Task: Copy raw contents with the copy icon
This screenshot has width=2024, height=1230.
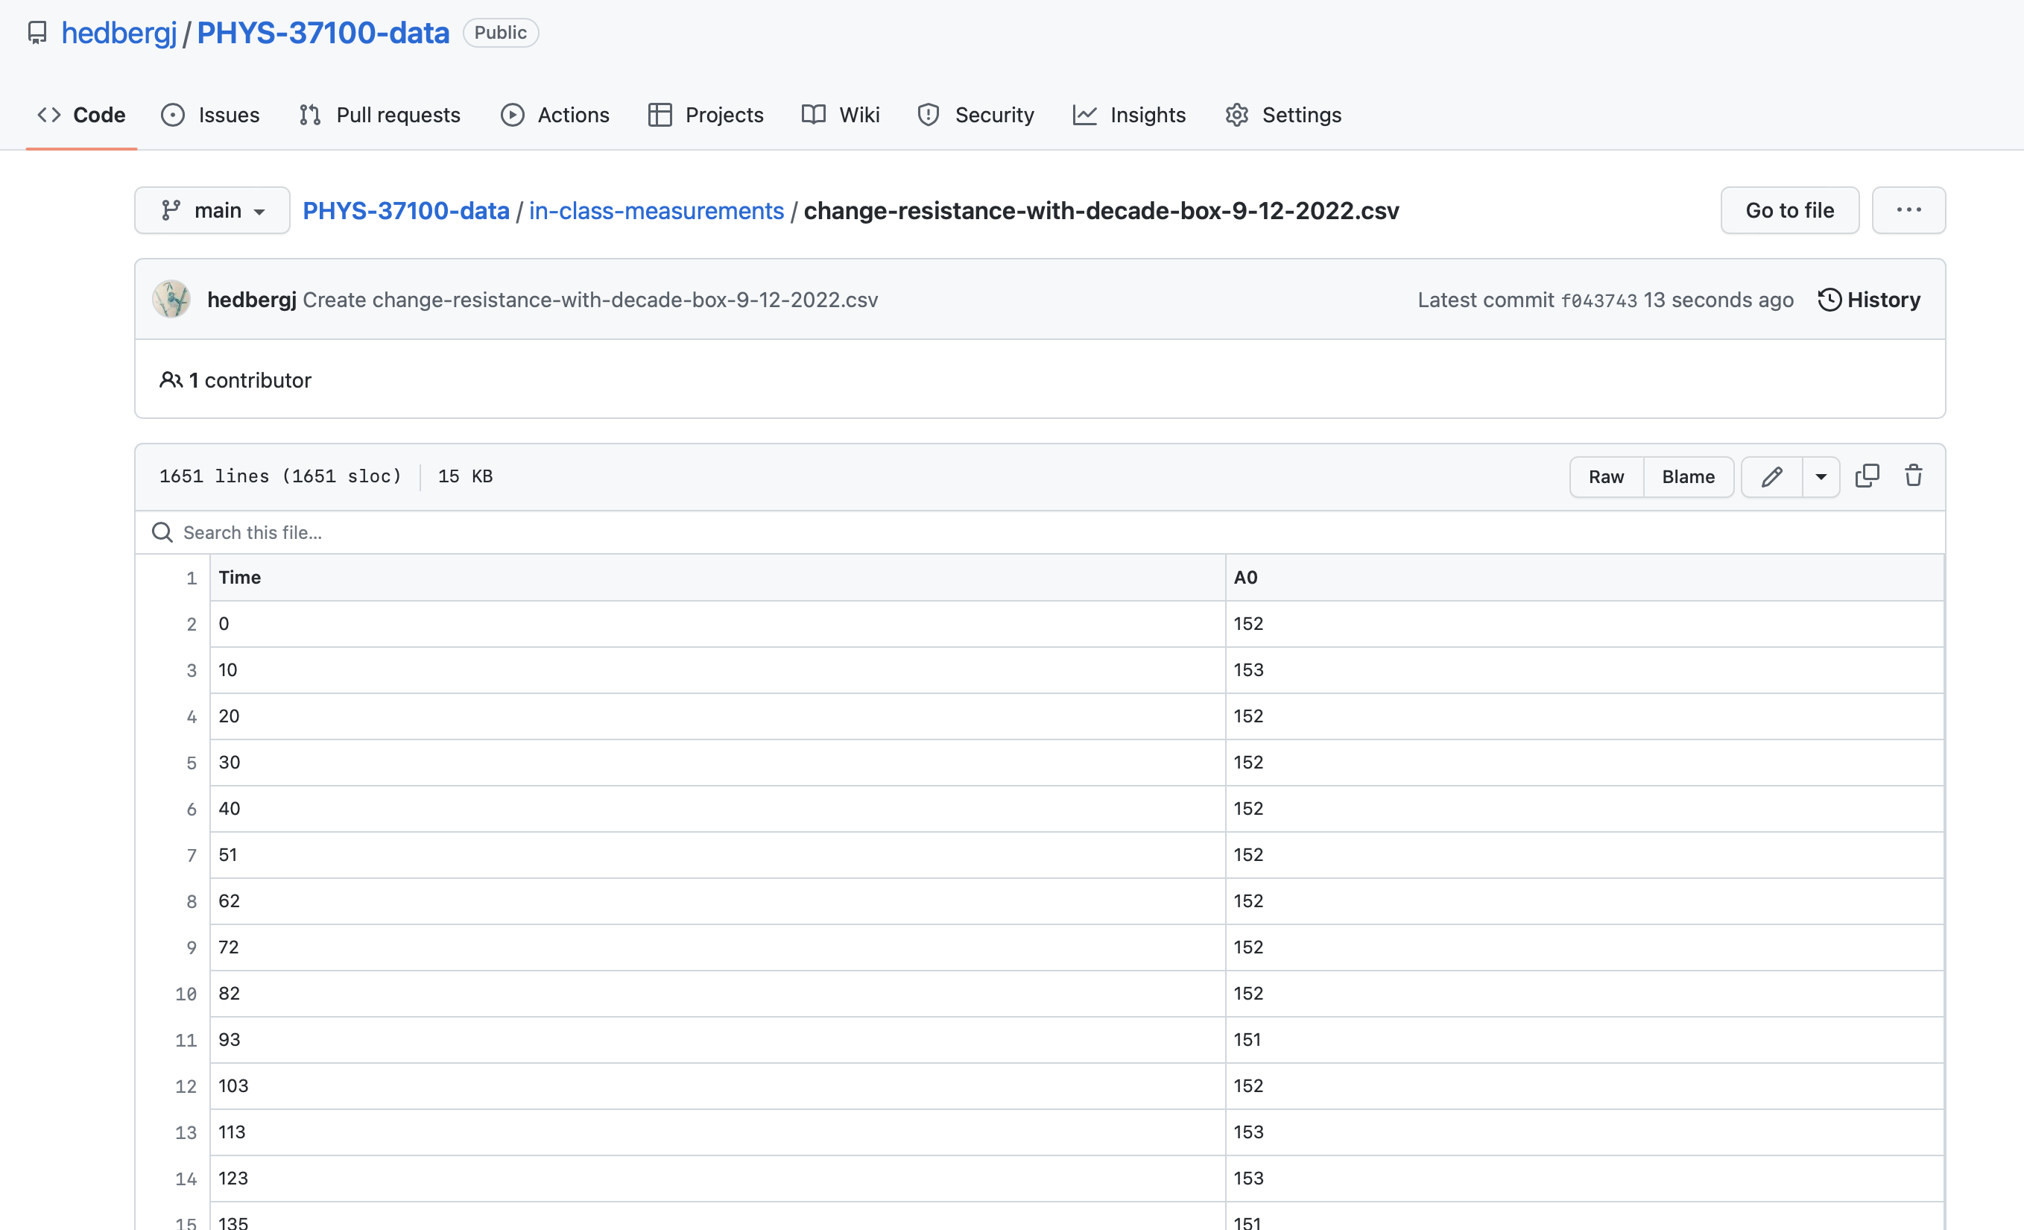Action: coord(1867,476)
